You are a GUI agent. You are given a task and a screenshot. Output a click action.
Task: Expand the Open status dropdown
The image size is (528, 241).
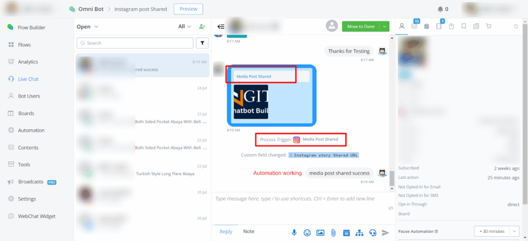88,27
